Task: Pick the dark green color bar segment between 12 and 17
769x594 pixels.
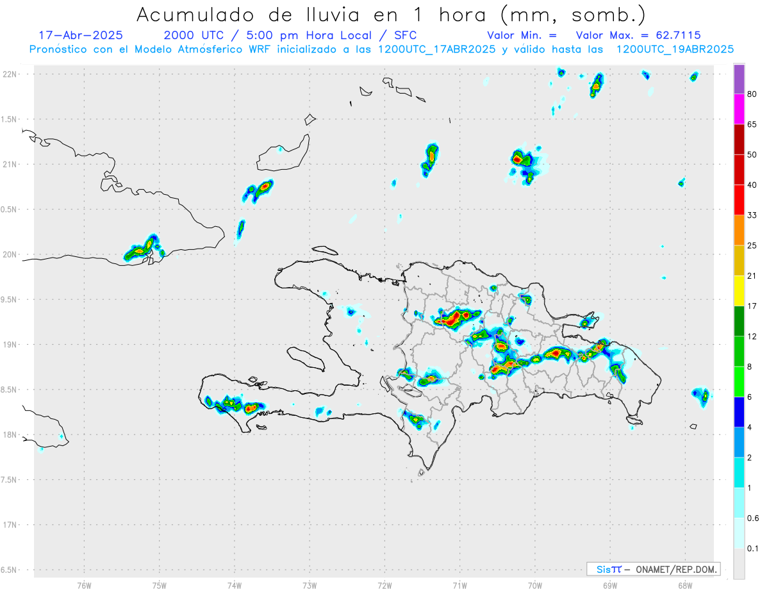Action: [x=739, y=321]
